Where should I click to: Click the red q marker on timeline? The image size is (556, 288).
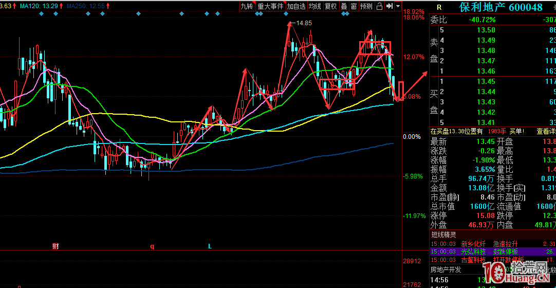pyautogui.click(x=152, y=246)
